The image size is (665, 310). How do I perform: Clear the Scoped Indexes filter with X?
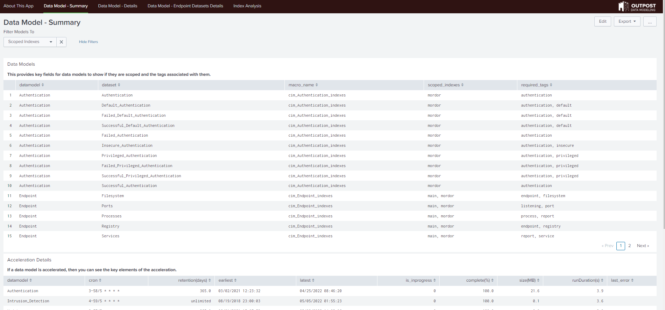[62, 42]
